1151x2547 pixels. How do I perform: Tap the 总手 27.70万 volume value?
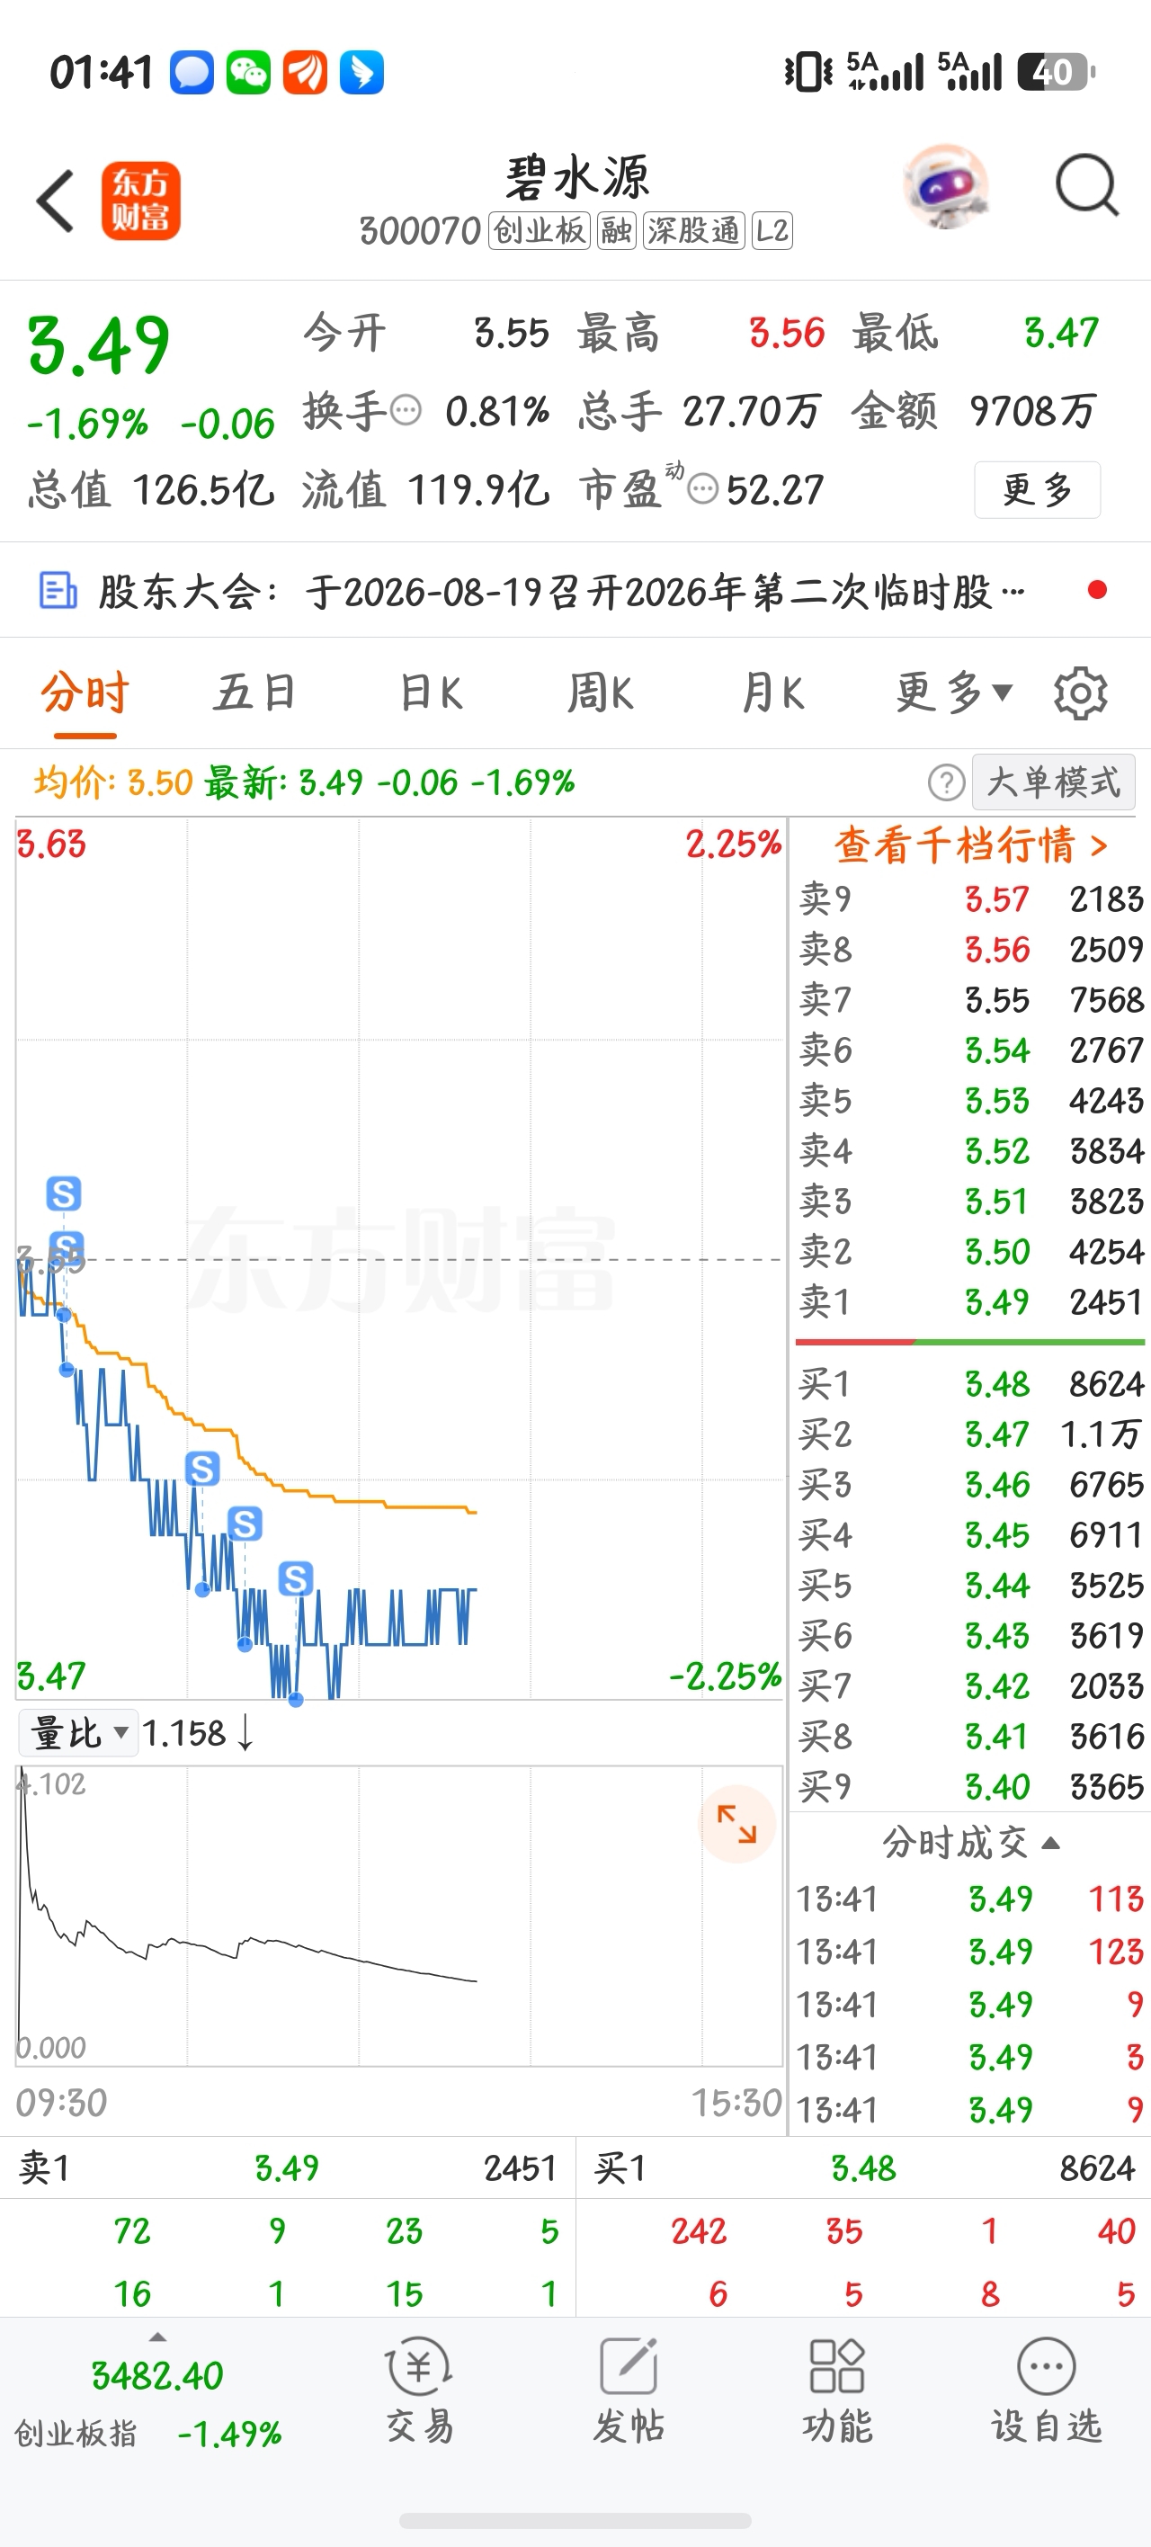[x=699, y=410]
